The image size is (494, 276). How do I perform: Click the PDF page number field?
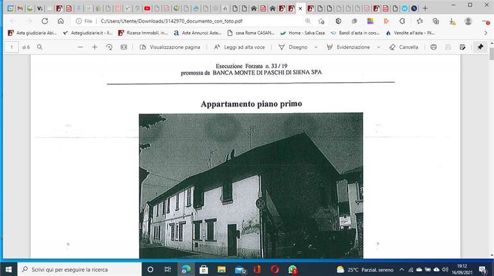12,47
